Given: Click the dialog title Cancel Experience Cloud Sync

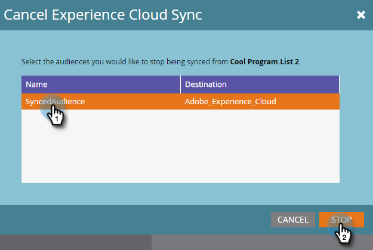Looking at the screenshot, I should (103, 15).
